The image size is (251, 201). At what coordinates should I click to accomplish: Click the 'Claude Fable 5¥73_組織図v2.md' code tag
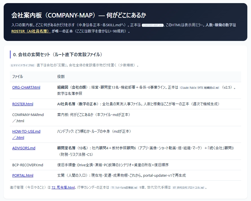click(199, 88)
